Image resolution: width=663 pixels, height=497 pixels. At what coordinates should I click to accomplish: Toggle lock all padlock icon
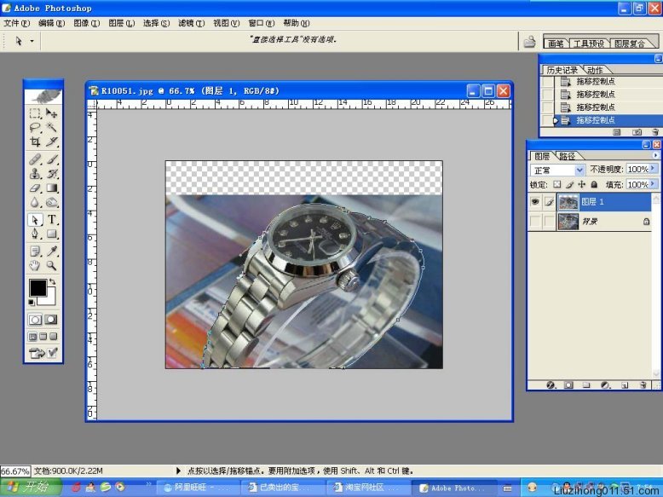pyautogui.click(x=594, y=184)
